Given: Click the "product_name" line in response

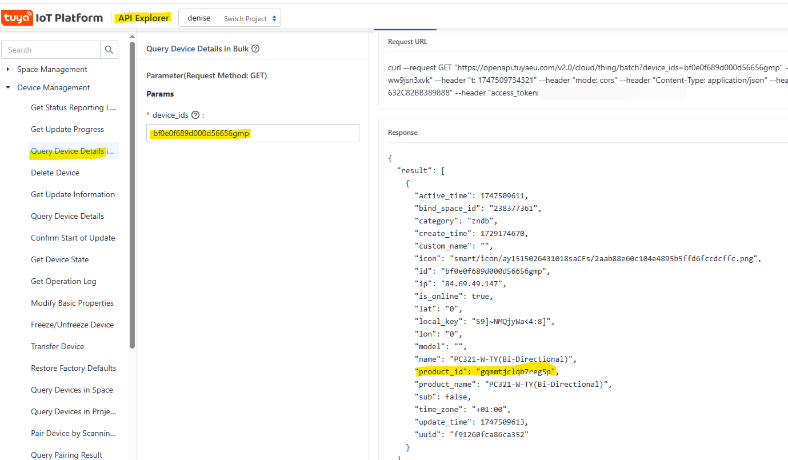Looking at the screenshot, I should tap(513, 384).
